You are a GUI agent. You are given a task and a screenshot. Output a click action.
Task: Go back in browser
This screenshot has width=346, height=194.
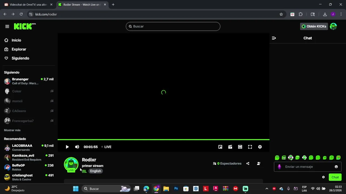[5, 14]
